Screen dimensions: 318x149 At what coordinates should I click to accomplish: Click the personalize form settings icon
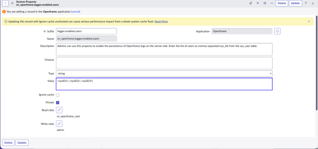coord(265,3)
